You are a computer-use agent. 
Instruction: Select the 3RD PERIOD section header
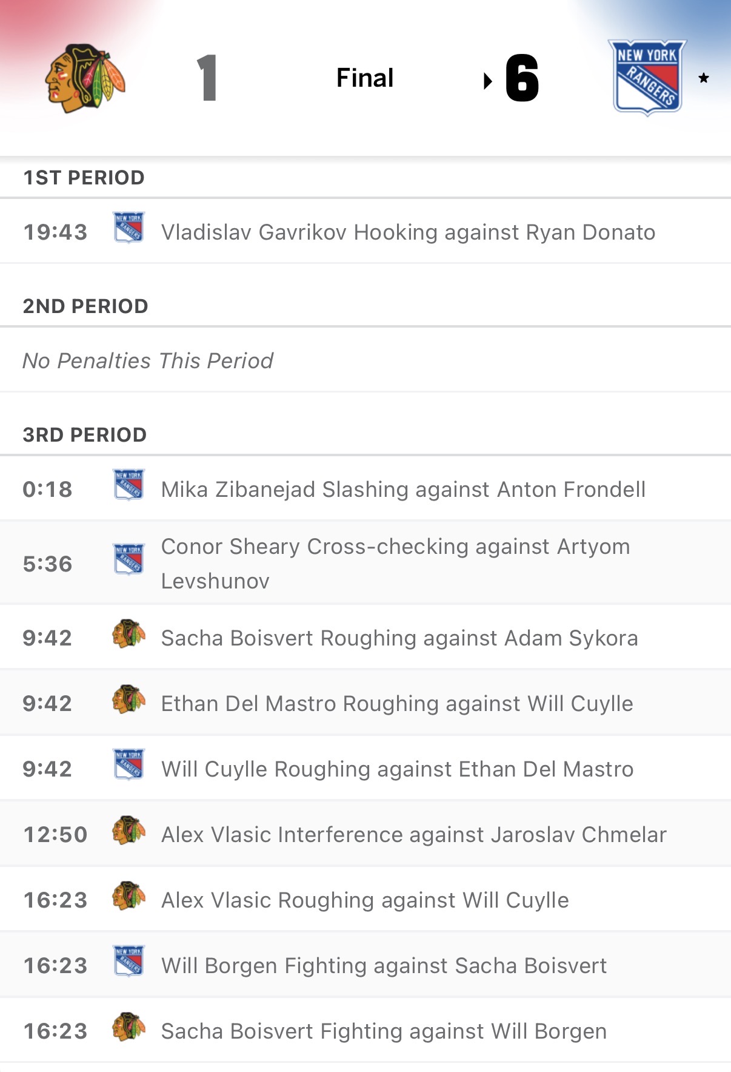[x=85, y=435]
